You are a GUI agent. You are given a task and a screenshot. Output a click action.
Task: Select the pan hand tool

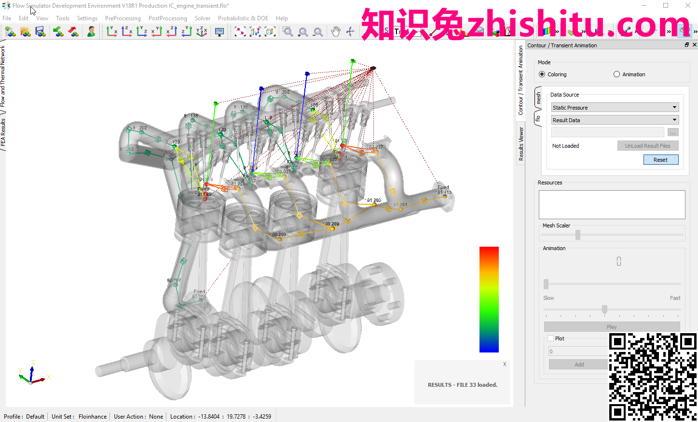336,32
